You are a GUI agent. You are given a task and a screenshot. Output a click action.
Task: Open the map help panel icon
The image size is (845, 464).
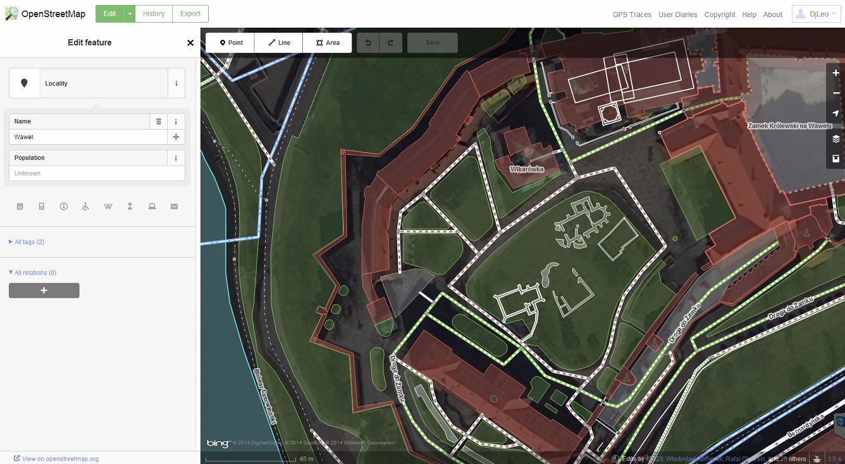(836, 159)
